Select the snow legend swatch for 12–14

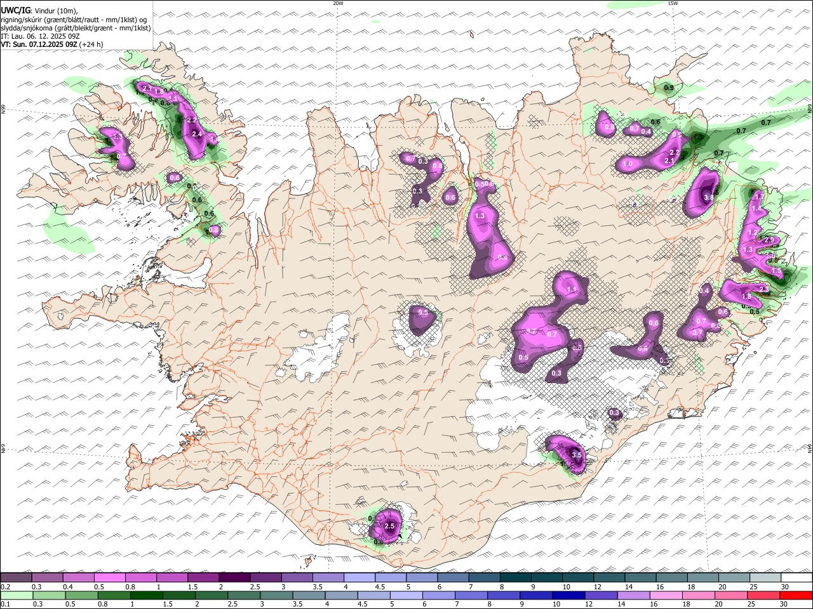tap(609, 578)
